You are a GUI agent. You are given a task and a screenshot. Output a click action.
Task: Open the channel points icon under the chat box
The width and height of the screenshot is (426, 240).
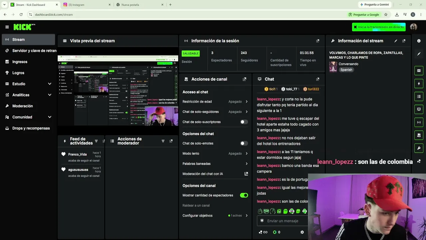pyautogui.click(x=260, y=232)
